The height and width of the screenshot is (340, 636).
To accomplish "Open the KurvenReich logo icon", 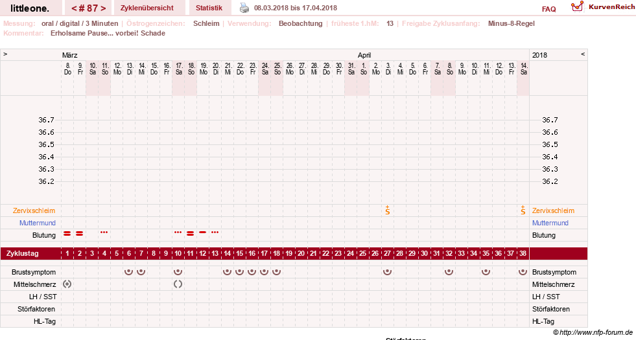I will pos(577,6).
